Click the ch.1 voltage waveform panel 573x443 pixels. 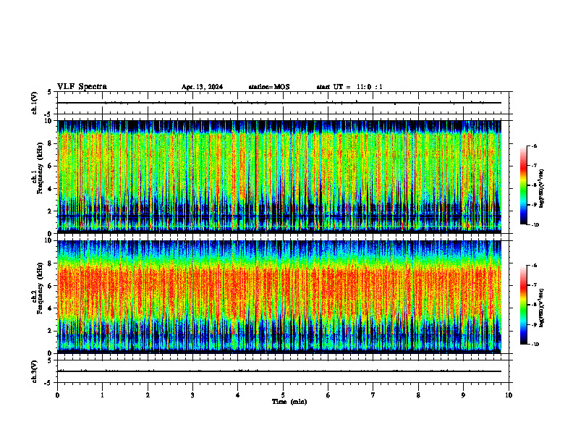[283, 103]
